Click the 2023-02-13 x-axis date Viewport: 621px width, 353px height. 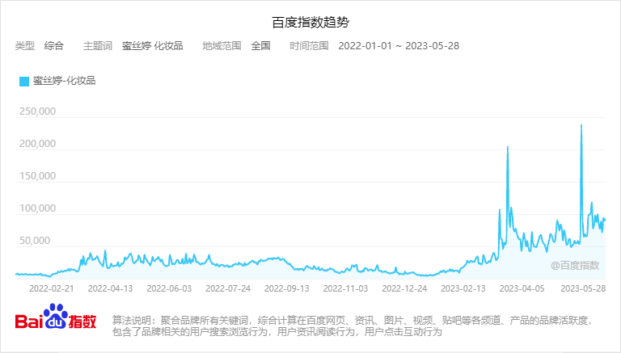[463, 288]
